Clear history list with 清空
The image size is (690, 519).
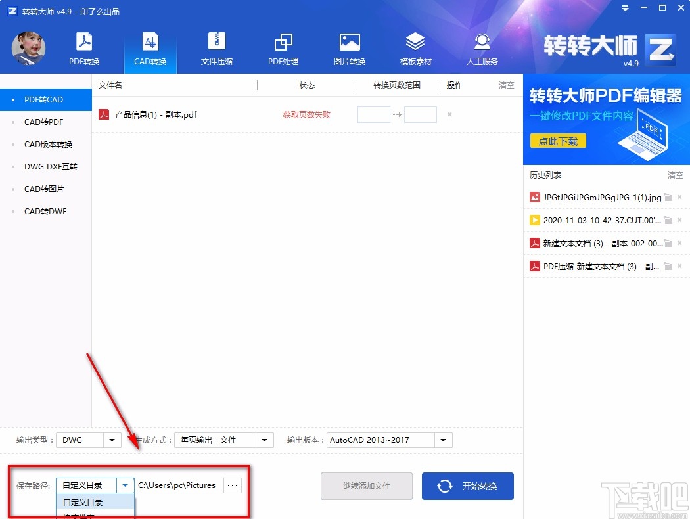pos(675,175)
